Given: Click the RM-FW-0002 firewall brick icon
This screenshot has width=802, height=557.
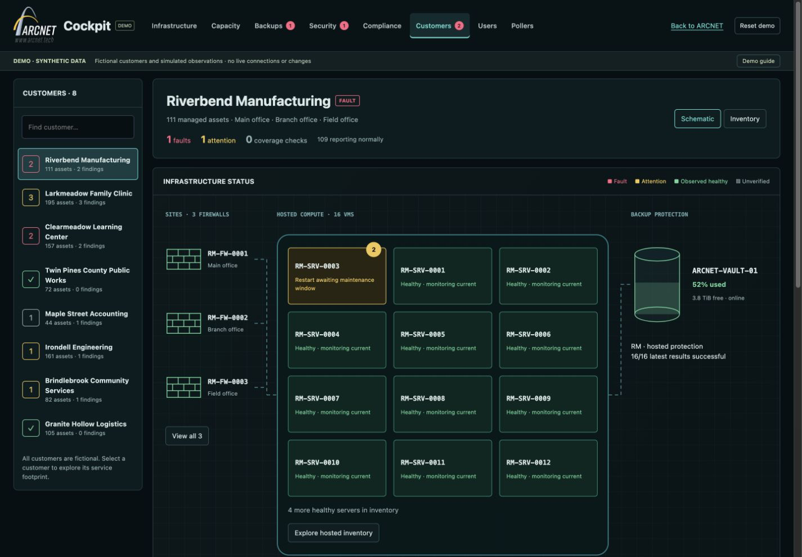Looking at the screenshot, I should coord(183,324).
